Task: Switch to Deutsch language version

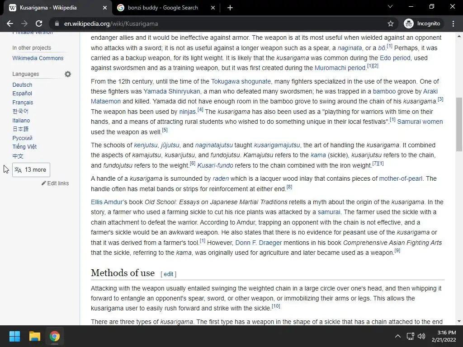Action: (x=22, y=84)
